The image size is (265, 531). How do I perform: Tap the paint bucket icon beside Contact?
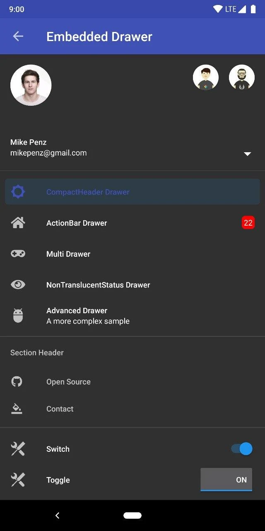pyautogui.click(x=17, y=409)
